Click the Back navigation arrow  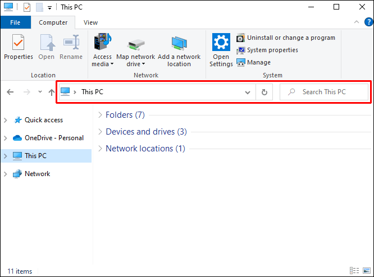tap(10, 92)
